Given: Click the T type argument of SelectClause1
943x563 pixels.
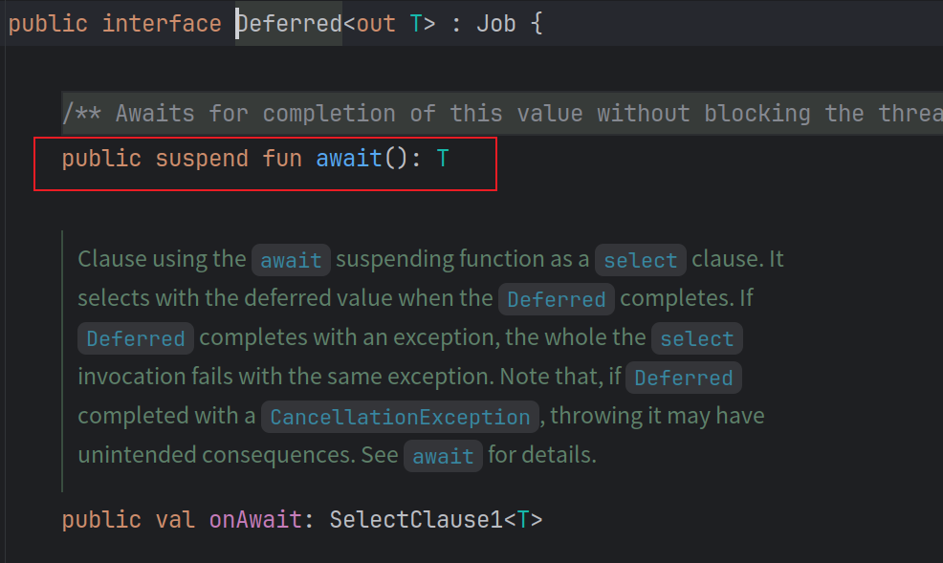Looking at the screenshot, I should [523, 520].
